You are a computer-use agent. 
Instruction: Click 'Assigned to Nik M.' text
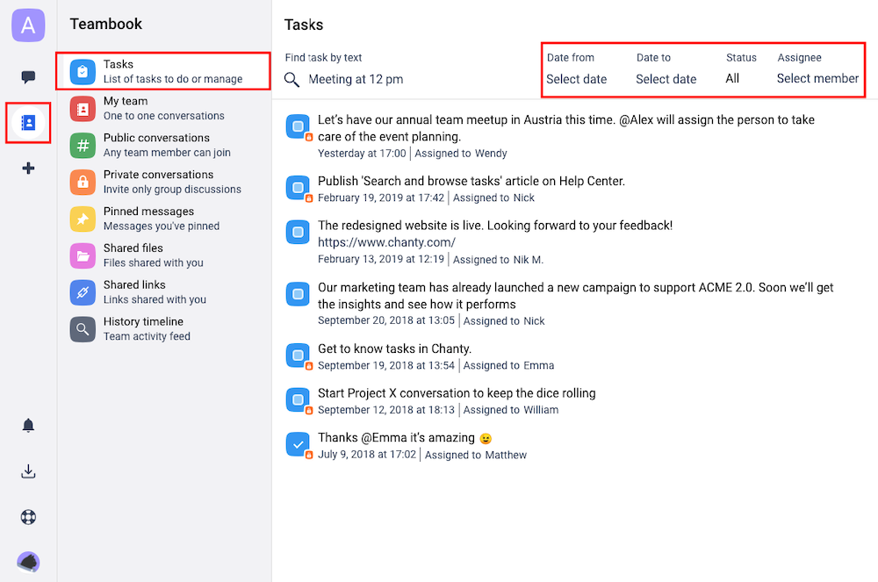(498, 260)
